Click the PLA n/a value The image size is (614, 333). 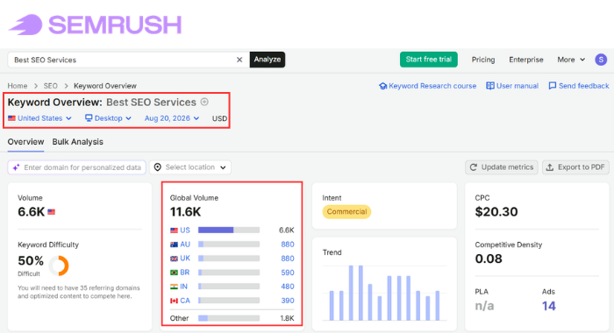pos(484,306)
